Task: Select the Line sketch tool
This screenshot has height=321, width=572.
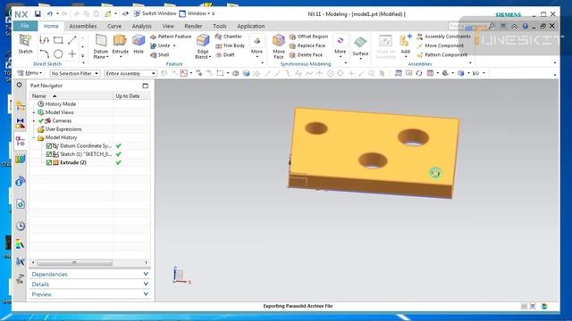Action: [72, 40]
